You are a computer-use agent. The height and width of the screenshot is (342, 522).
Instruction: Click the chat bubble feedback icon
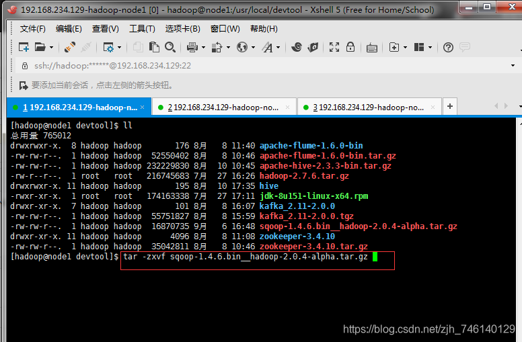[465, 47]
